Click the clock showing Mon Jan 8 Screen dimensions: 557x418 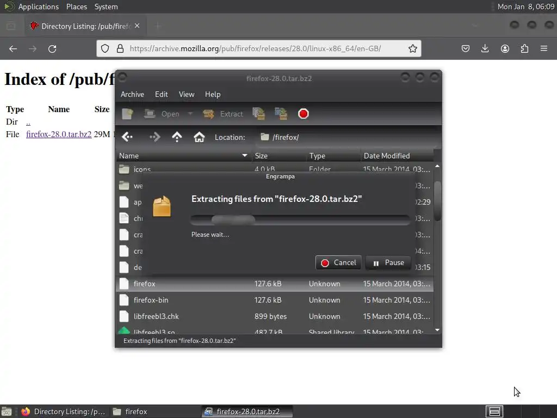[526, 7]
